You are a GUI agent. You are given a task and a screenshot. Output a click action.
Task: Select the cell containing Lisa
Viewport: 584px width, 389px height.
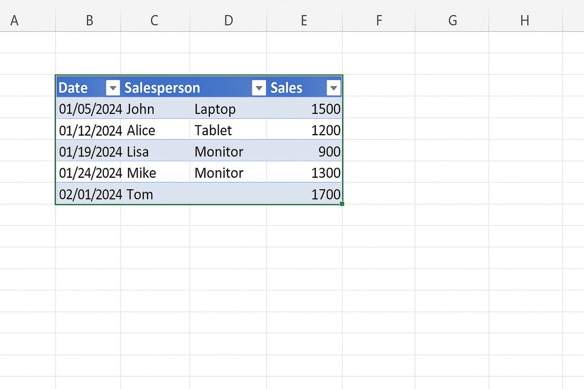[155, 151]
